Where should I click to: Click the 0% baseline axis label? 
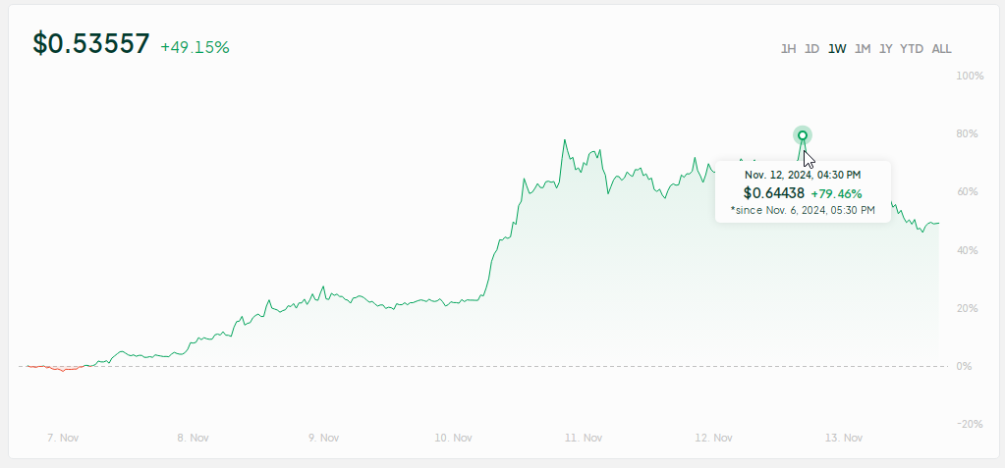964,366
